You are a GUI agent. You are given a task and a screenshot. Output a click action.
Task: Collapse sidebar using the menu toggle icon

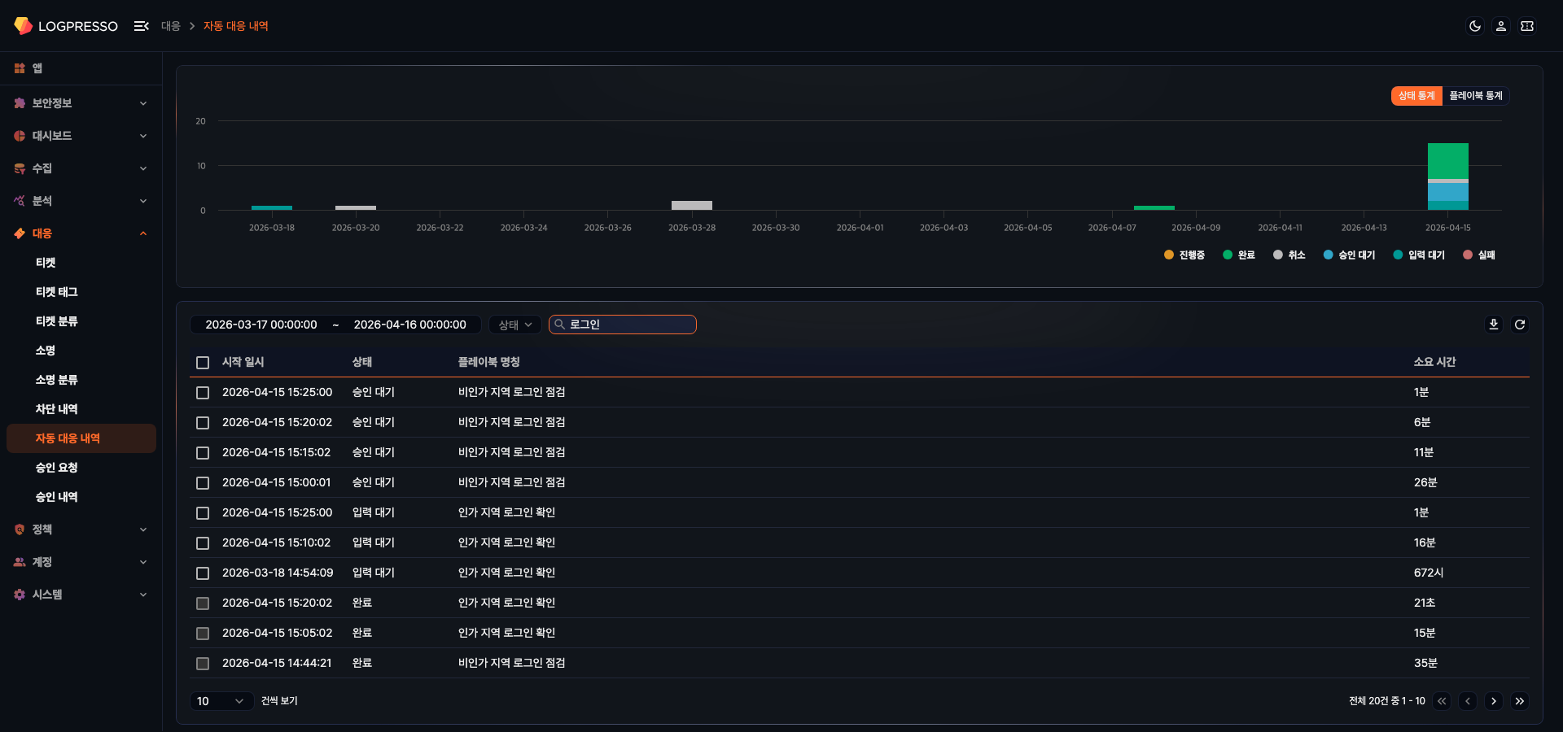pos(141,26)
